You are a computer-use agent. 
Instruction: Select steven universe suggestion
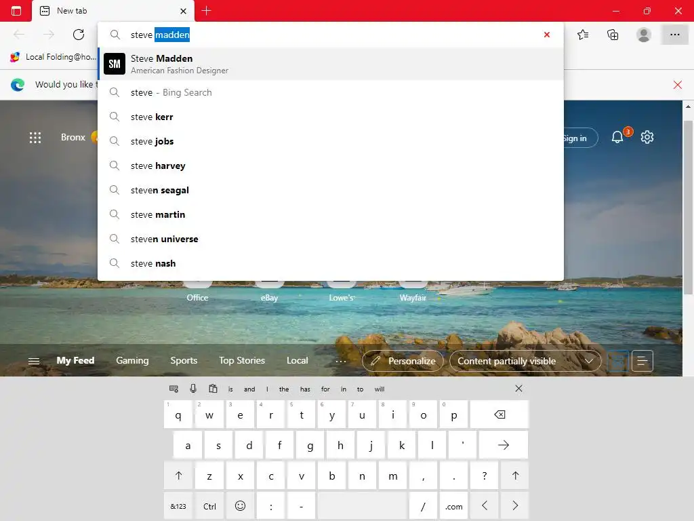pos(331,238)
